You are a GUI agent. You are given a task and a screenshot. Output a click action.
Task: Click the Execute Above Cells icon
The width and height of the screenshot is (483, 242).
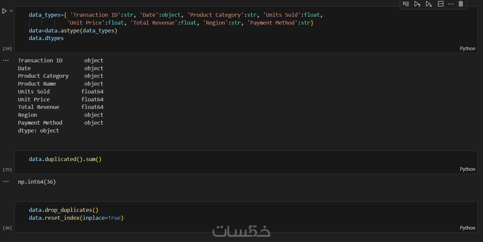[417, 4]
